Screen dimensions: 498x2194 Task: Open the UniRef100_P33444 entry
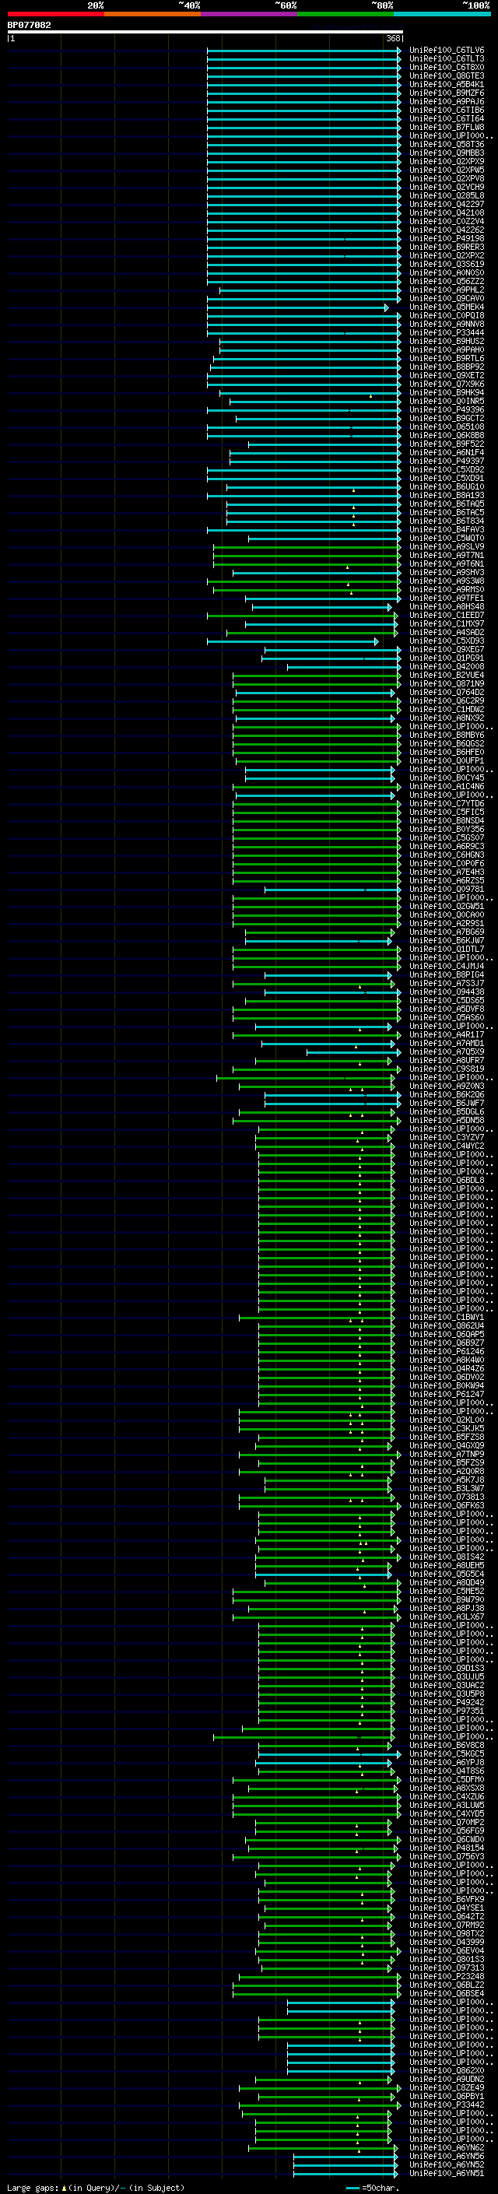(x=447, y=333)
